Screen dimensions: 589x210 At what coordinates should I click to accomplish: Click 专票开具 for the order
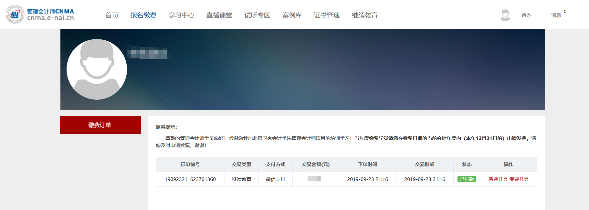tap(519, 179)
